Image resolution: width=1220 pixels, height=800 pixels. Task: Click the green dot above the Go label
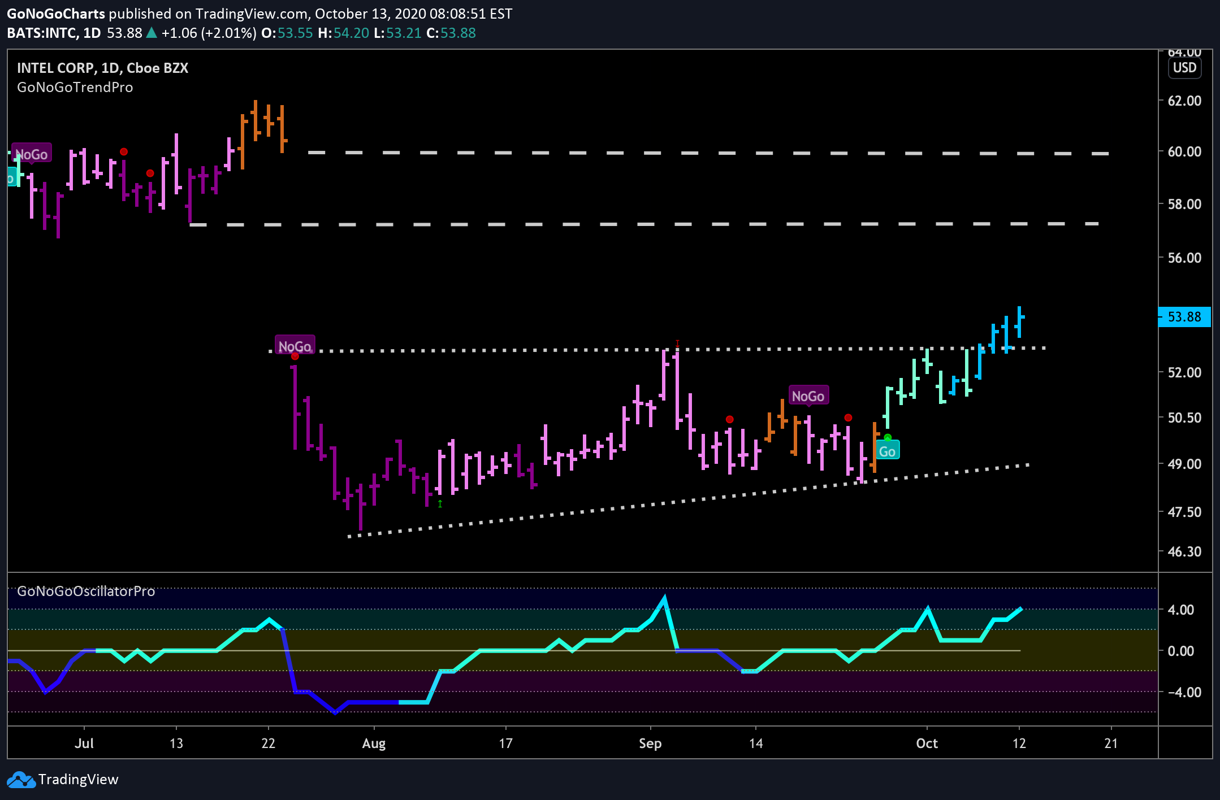(888, 438)
